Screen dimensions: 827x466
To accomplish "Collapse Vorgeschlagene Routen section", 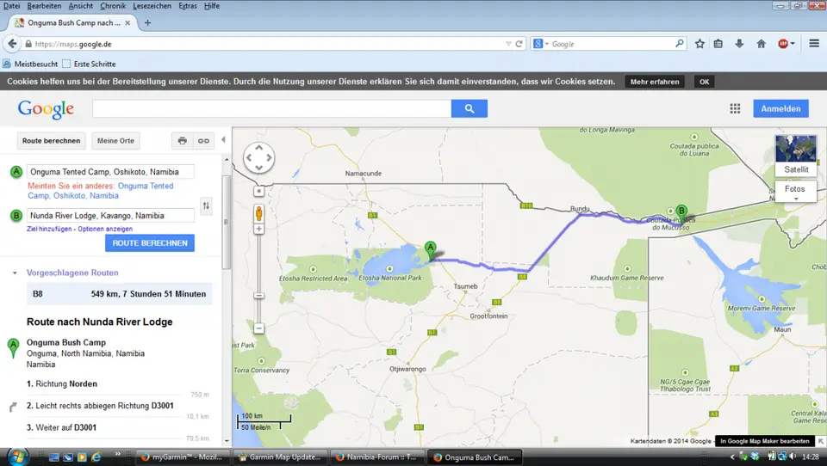I will 15,273.
